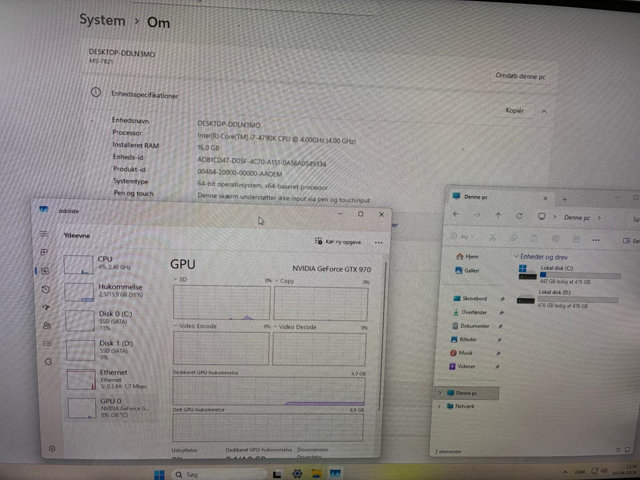
Task: Open Details list icon in Task Manager sidebar
Action: [48, 344]
